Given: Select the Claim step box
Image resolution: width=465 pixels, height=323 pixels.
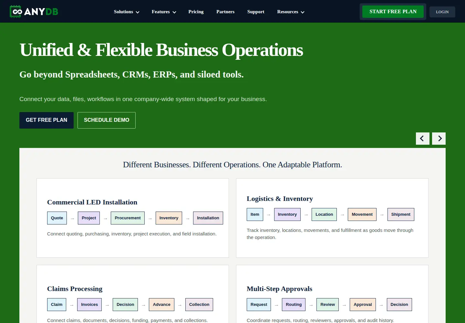Looking at the screenshot, I should 57,305.
